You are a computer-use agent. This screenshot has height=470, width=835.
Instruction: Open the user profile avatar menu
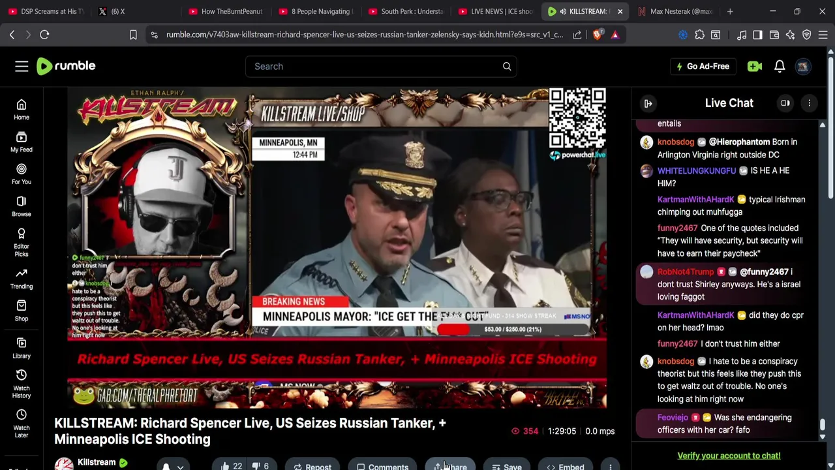803,66
